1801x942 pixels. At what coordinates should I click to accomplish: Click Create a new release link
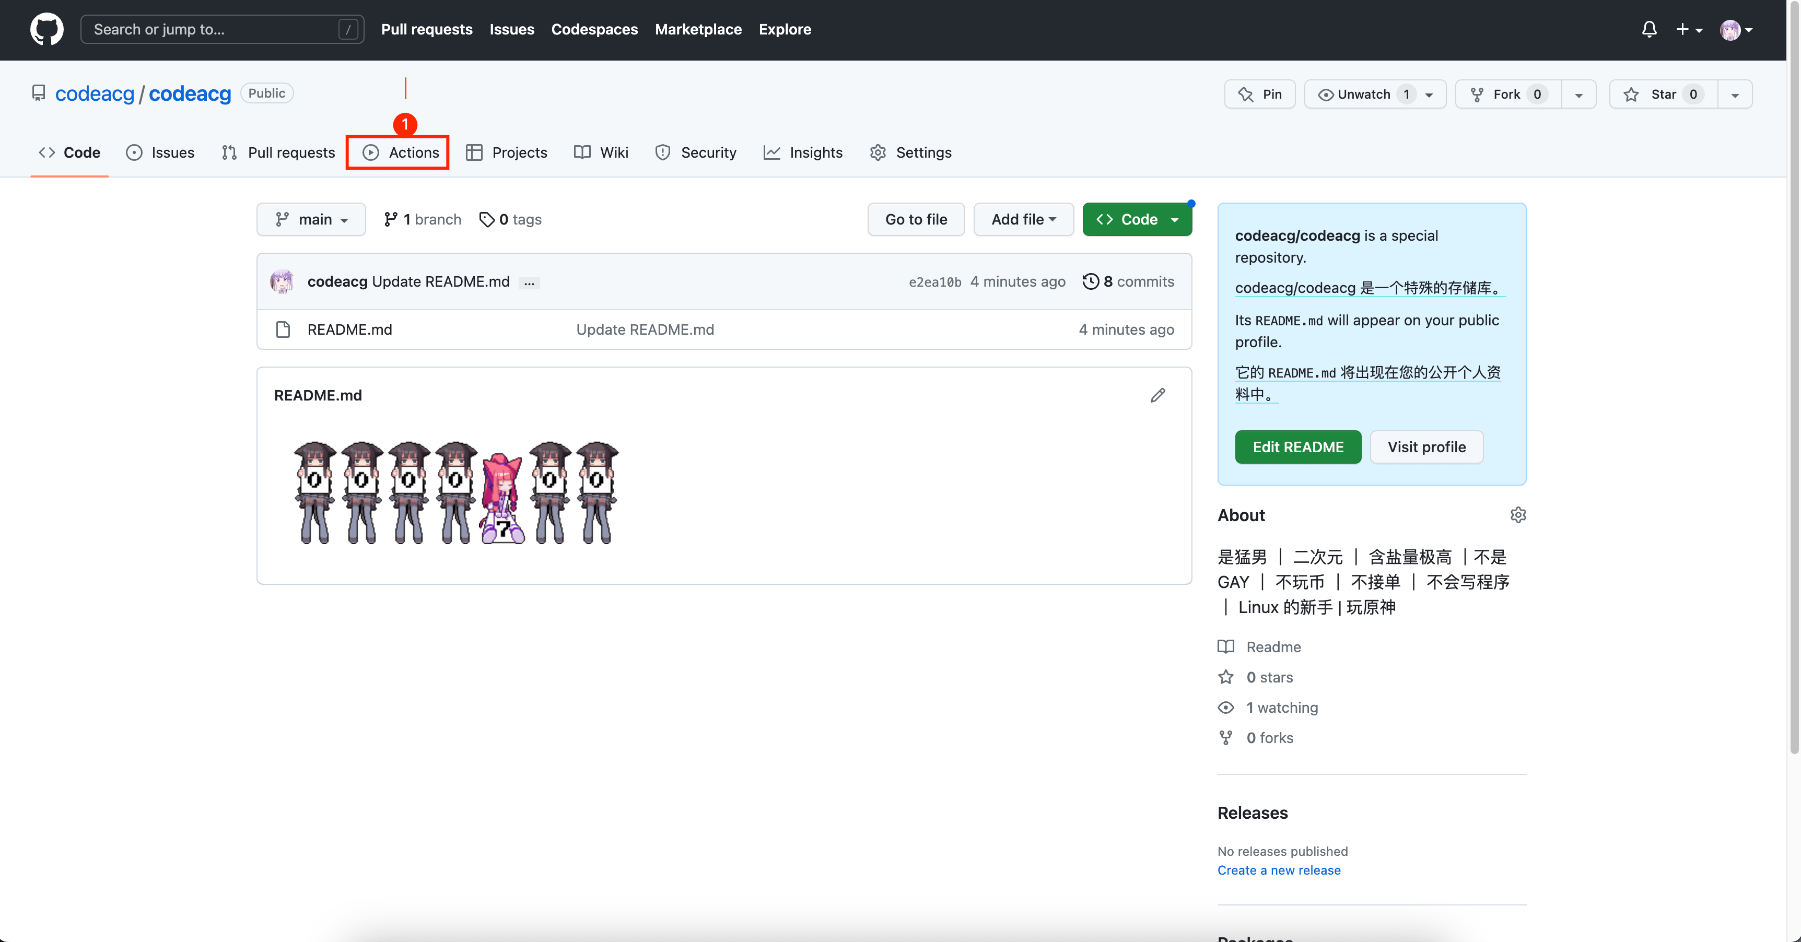1279,870
